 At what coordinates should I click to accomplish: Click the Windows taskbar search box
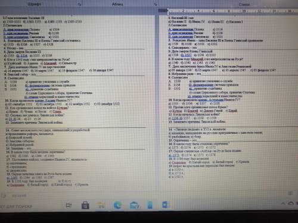pyautogui.click(x=16, y=206)
